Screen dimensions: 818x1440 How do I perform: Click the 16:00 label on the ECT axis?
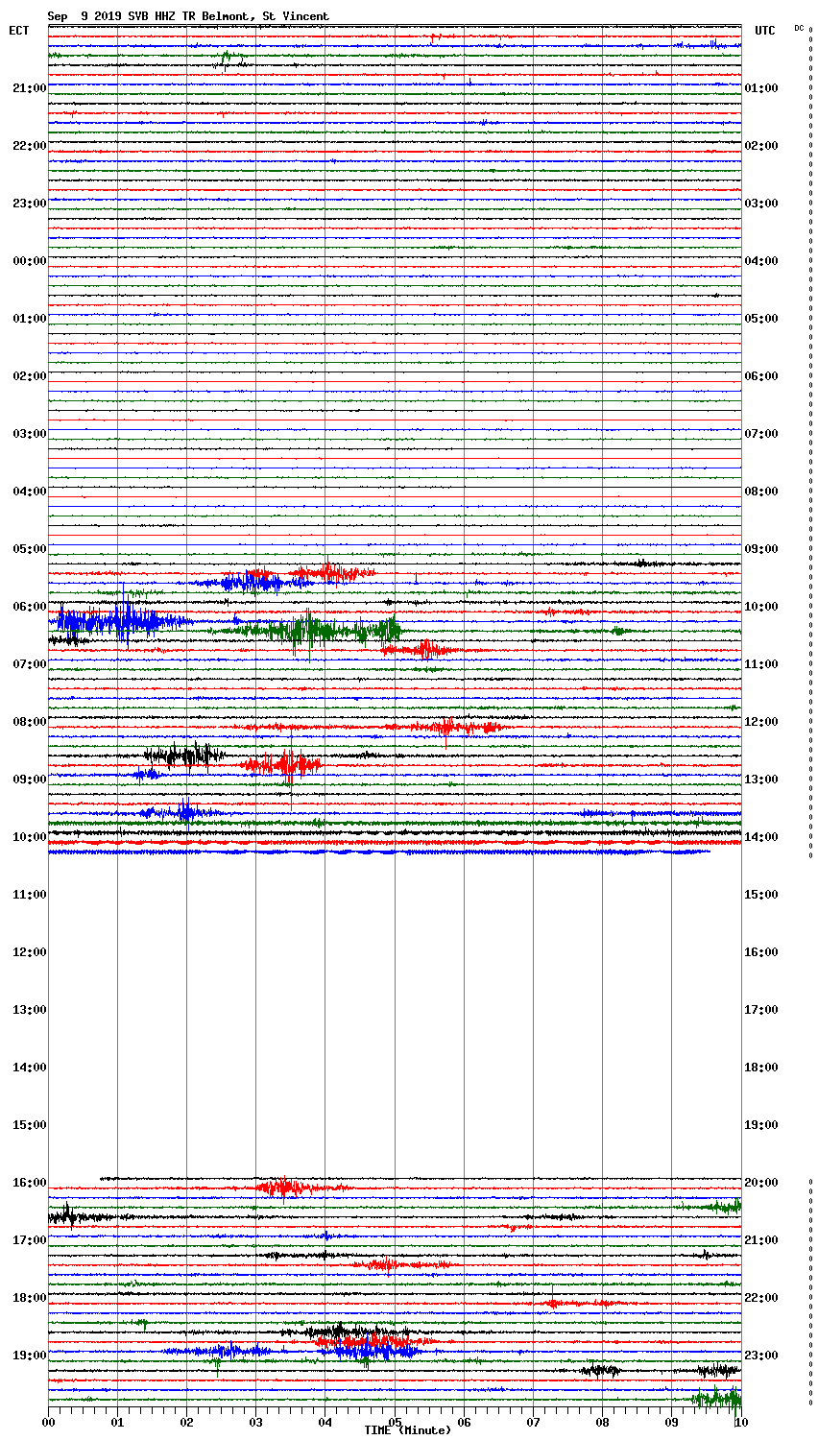click(x=29, y=1183)
